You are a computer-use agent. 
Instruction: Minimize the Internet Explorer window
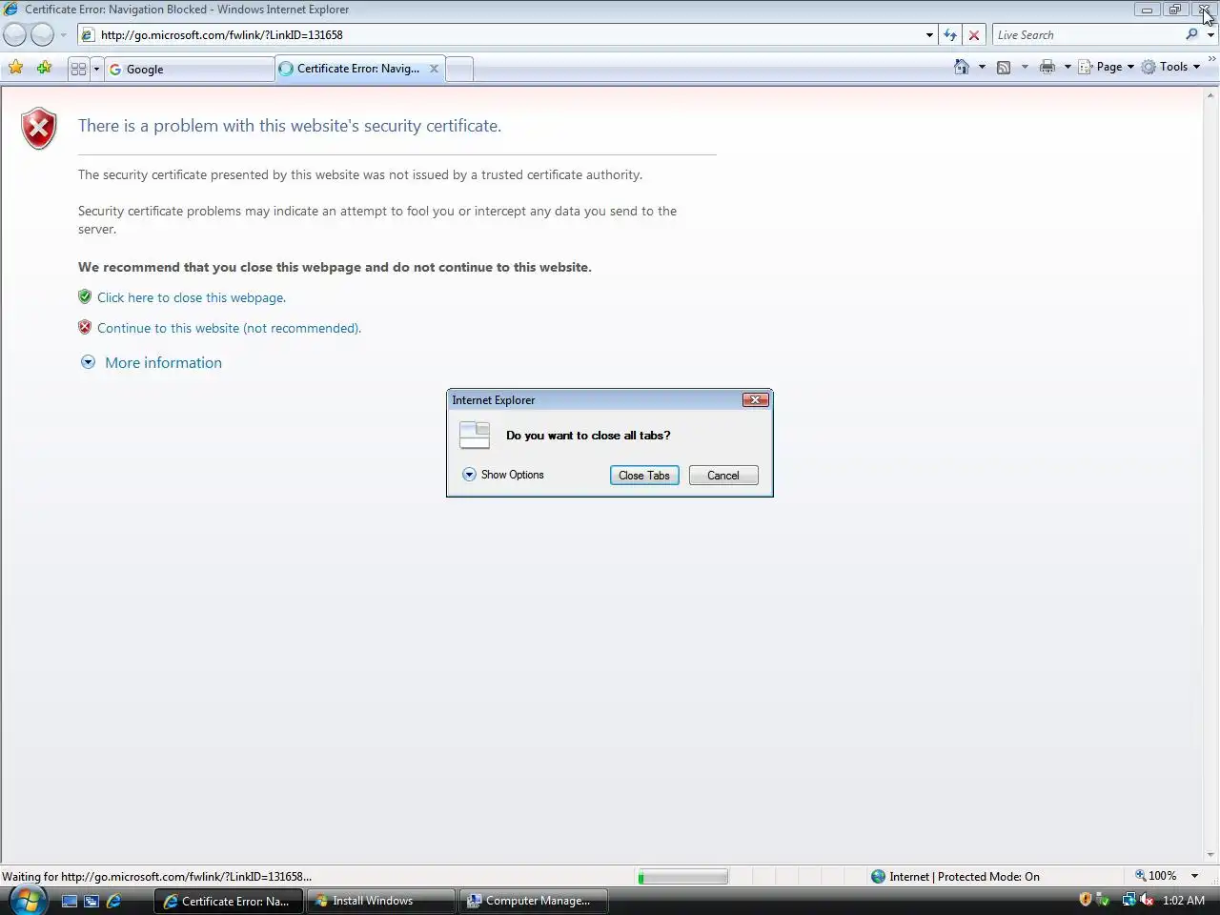point(1147,10)
